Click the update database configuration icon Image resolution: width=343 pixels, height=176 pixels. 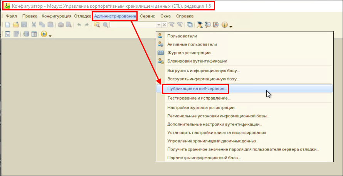click(26, 34)
